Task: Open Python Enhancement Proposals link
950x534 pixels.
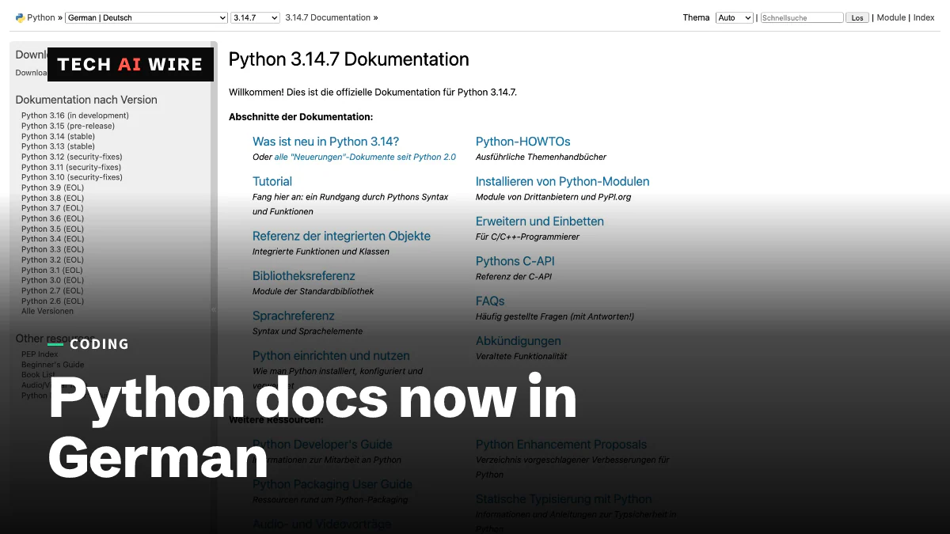Action: pyautogui.click(x=561, y=445)
